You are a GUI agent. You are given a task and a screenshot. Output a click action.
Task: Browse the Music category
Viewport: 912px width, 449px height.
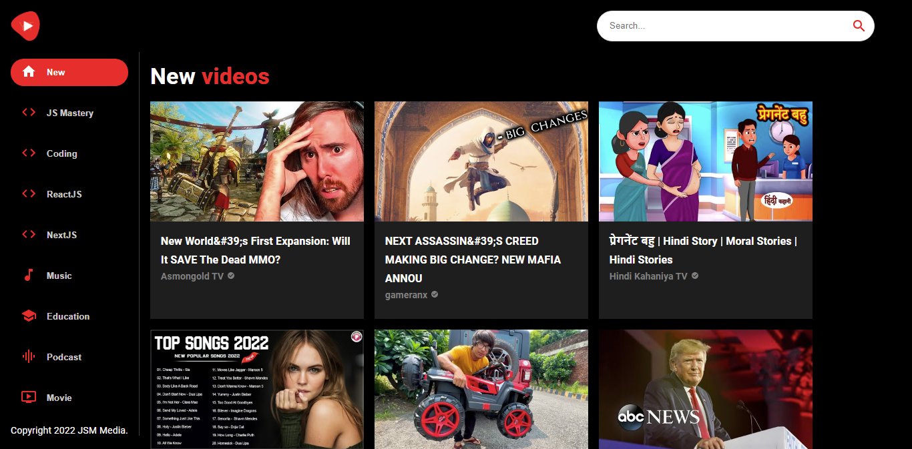pos(69,276)
